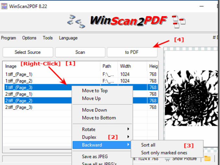The image size is (220, 165).
Task: Click the Path column header
Action: [109, 66]
